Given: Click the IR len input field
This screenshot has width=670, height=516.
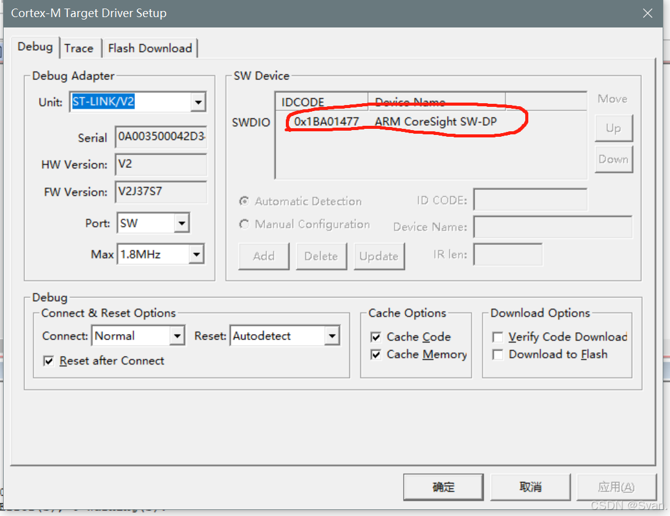Looking at the screenshot, I should pos(508,255).
